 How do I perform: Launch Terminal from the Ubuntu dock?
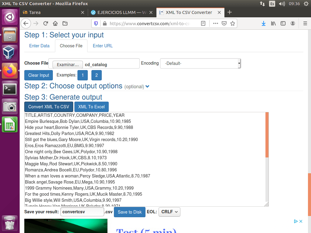10,89
